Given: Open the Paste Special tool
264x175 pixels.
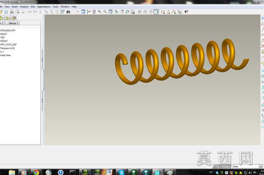Looking at the screenshot, I should (57, 12).
